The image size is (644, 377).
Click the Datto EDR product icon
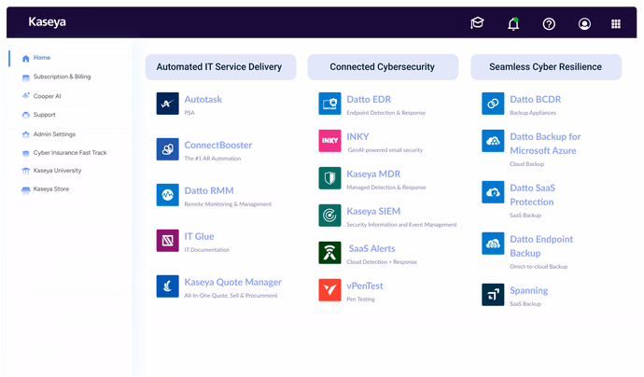[x=329, y=104]
